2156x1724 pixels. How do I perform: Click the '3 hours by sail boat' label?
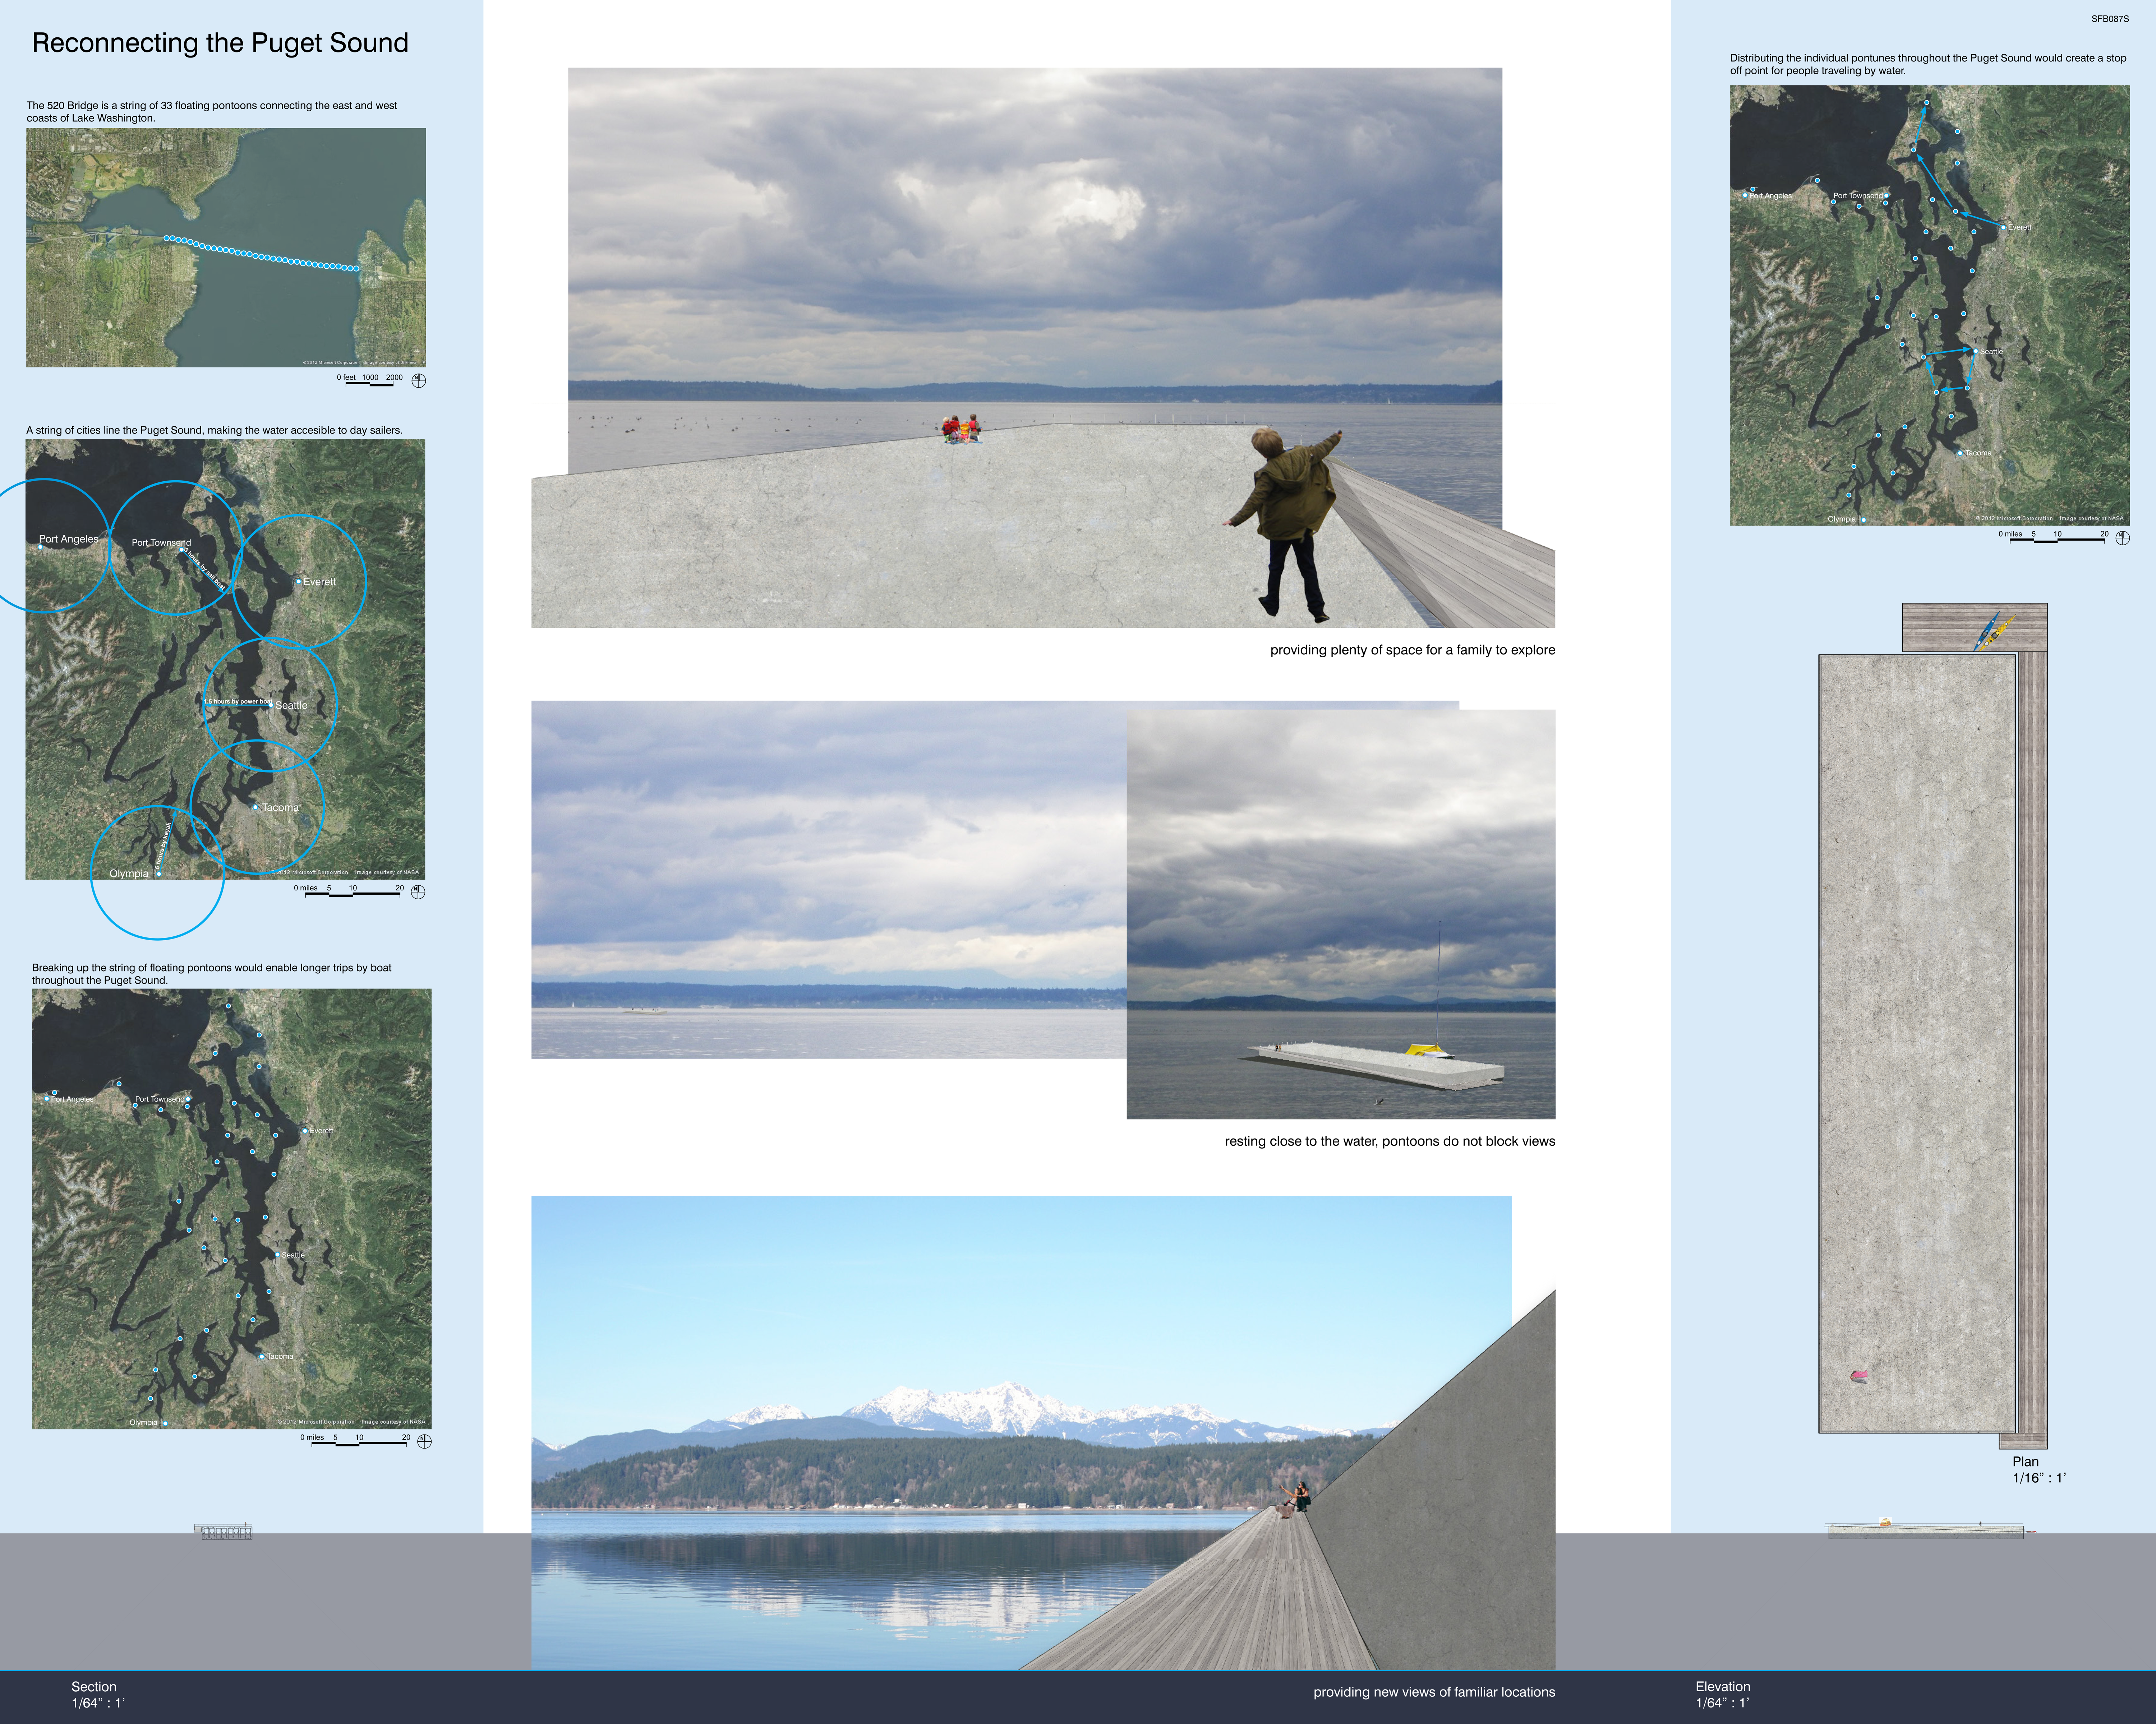pos(205,570)
